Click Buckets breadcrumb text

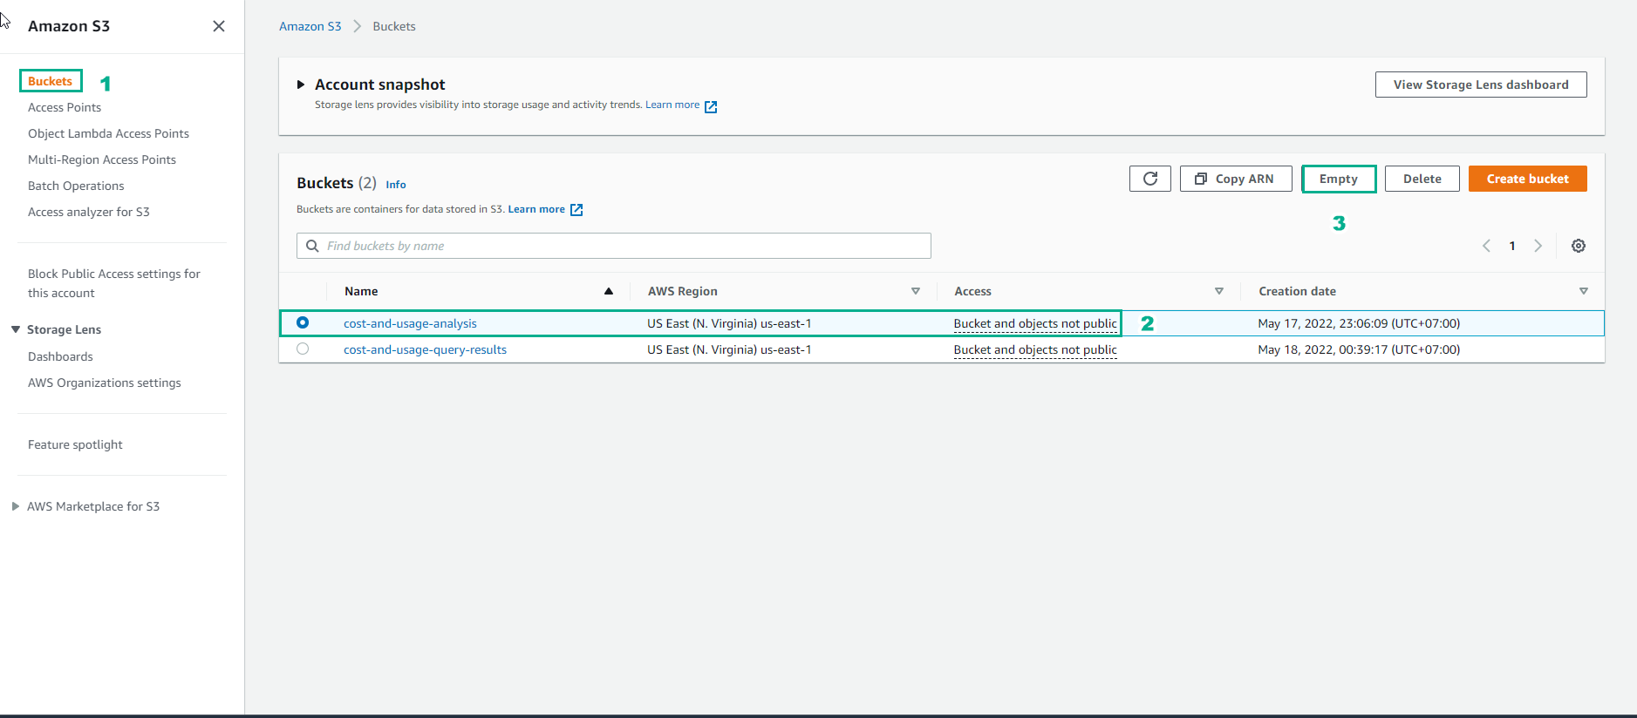(x=394, y=26)
